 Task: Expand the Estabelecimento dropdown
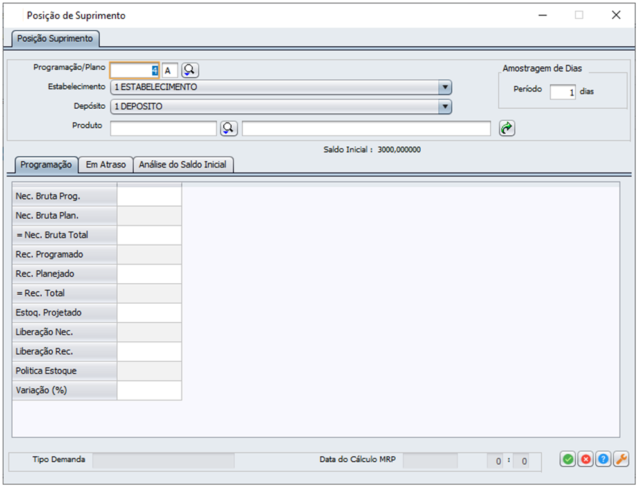tap(444, 88)
